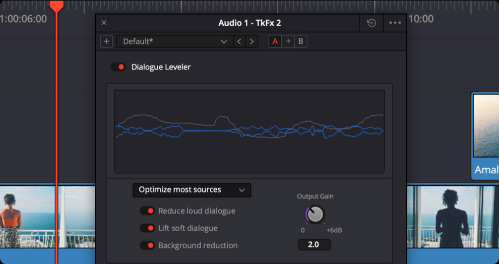The height and width of the screenshot is (264, 499).
Task: Turn off Lift soft dialogue
Action: pos(147,228)
